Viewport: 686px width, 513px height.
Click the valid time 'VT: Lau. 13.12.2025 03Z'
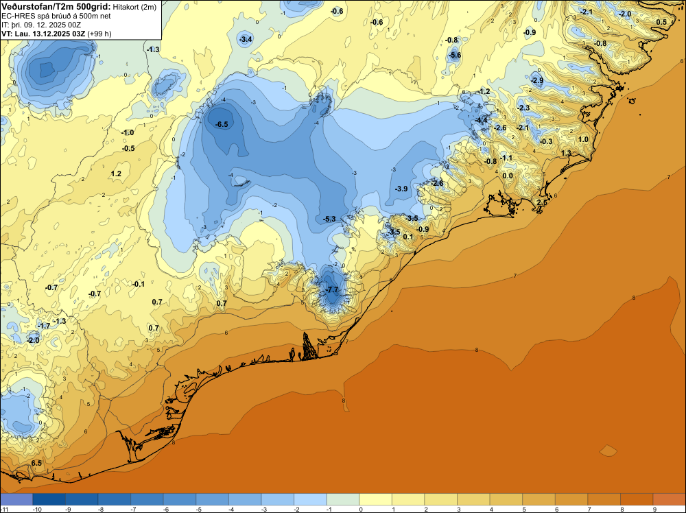point(43,34)
